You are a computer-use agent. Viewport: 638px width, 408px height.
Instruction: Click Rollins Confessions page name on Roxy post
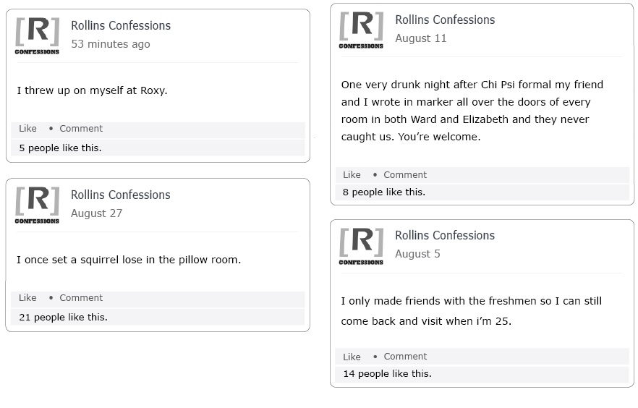[121, 25]
